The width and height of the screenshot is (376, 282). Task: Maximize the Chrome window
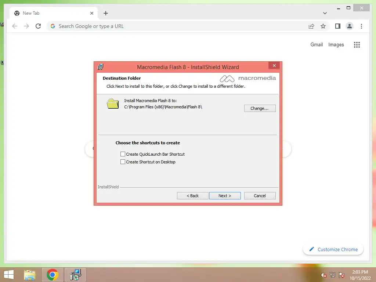[348, 8]
